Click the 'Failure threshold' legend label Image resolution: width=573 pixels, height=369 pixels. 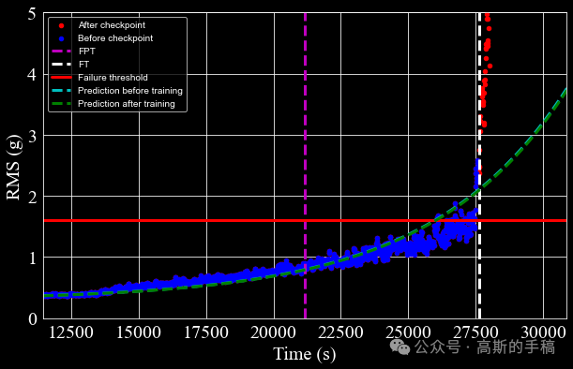point(113,78)
